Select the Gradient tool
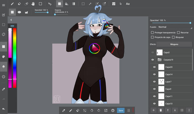Image resolution: width=194 pixels, height=114 pixels. click(73, 4)
